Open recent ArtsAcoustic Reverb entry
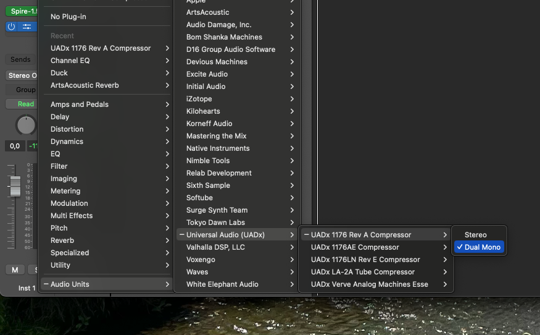Viewport: 540px width, 335px height. click(107, 85)
